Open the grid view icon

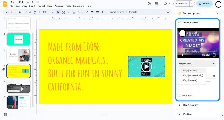pyautogui.click(x=6, y=114)
